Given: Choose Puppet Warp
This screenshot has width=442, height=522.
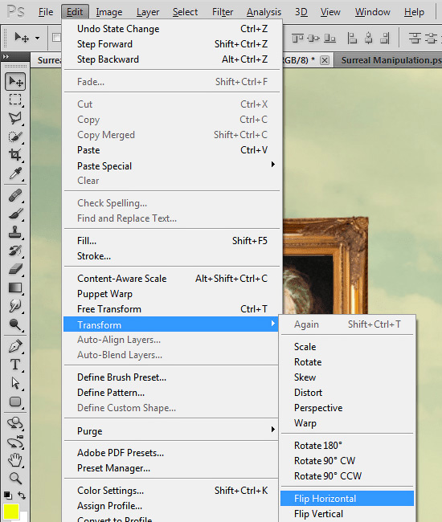Looking at the screenshot, I should (172, 294).
